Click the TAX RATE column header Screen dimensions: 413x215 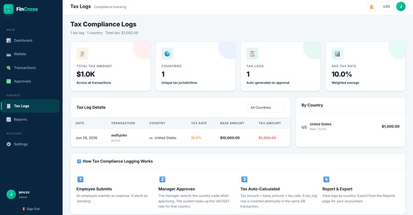coord(199,123)
